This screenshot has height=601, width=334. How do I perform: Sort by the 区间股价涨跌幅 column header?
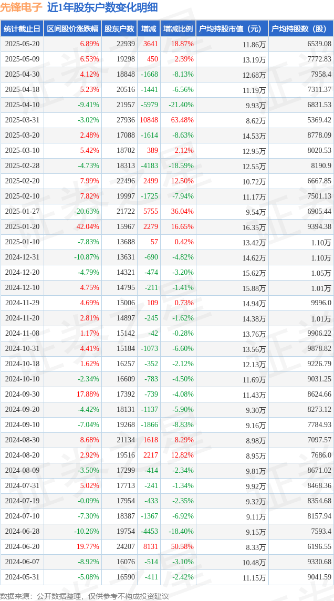tap(73, 29)
